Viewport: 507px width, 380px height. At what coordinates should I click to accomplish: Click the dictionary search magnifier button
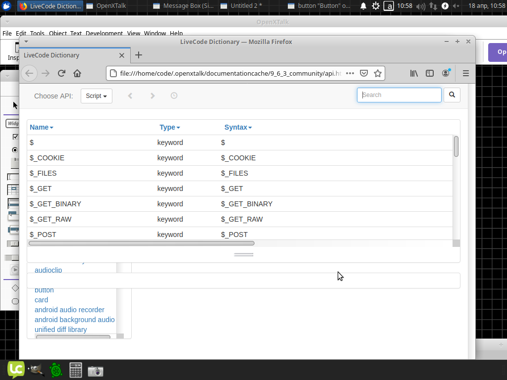[x=452, y=95]
